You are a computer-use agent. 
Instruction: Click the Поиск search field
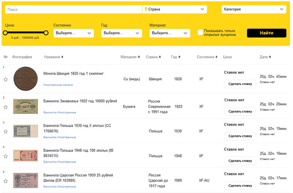[73, 9]
